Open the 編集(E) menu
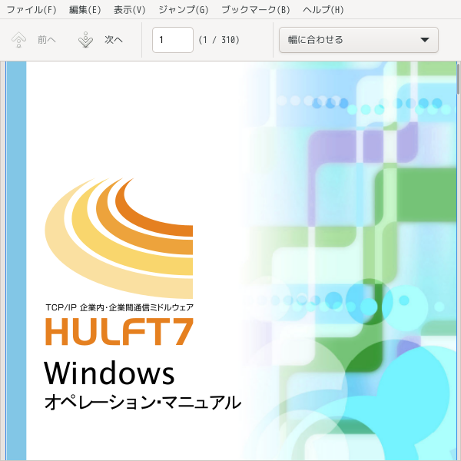461x461 pixels. [x=85, y=10]
